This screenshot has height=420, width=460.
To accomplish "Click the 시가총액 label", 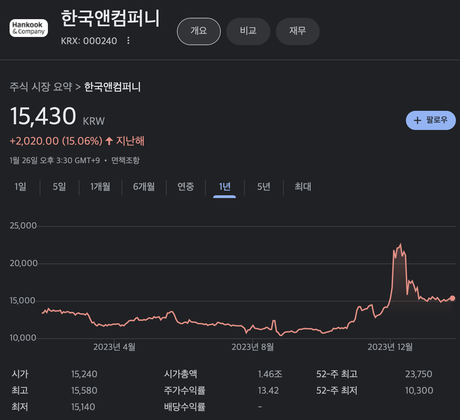I will click(x=180, y=374).
